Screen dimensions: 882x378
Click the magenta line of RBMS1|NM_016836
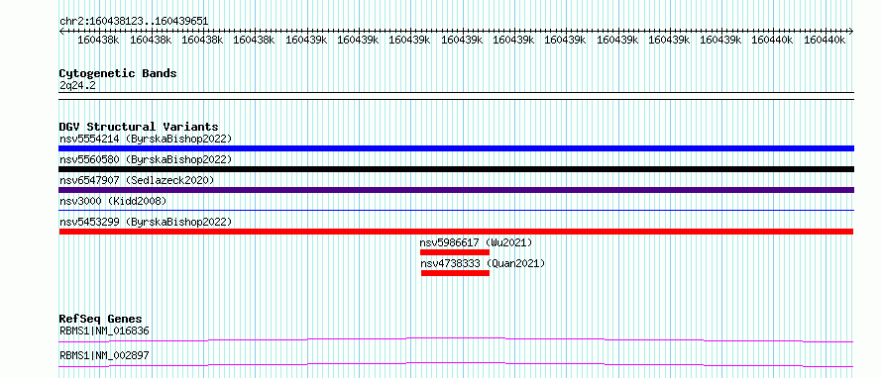click(x=456, y=339)
